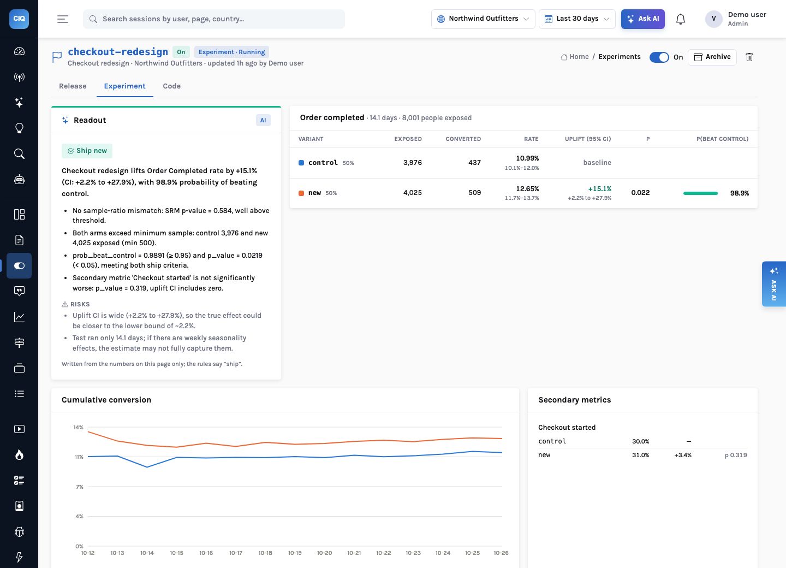This screenshot has width=786, height=568.
Task: Open the vertical ASK AI side tab
Action: pyautogui.click(x=773, y=284)
